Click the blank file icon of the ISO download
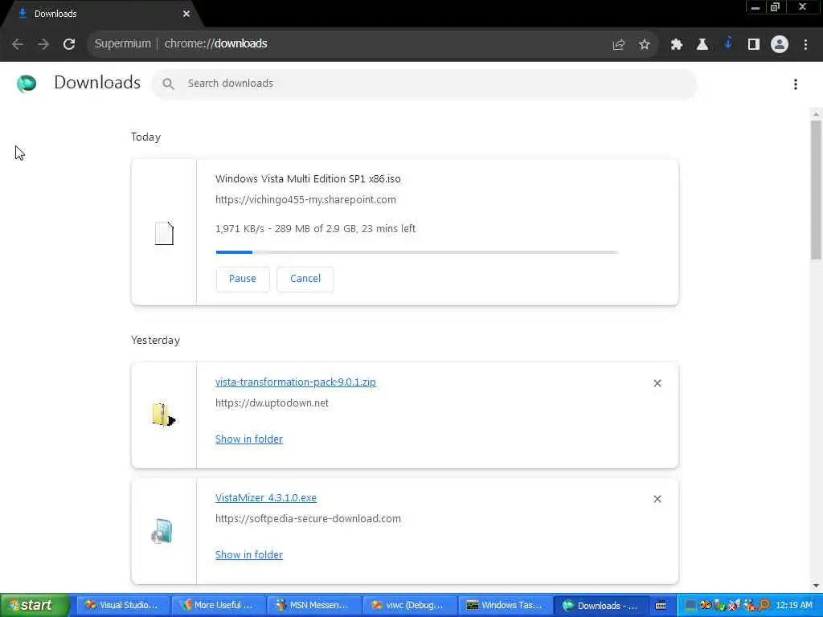 164,234
